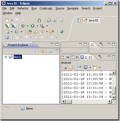
Task: Select the Java EE perspective button
Action: [x=91, y=20]
